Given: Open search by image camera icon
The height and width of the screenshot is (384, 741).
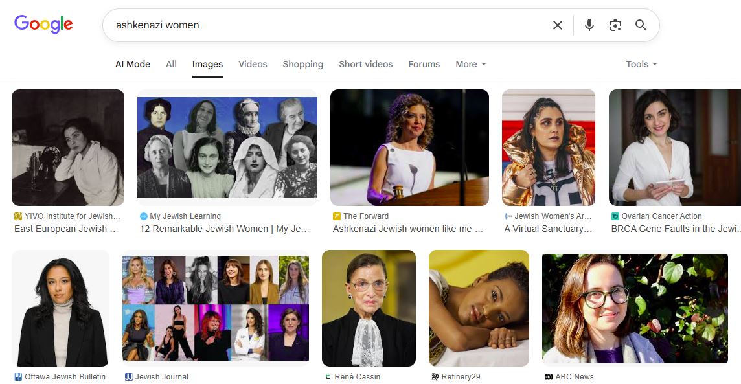Looking at the screenshot, I should click(615, 25).
